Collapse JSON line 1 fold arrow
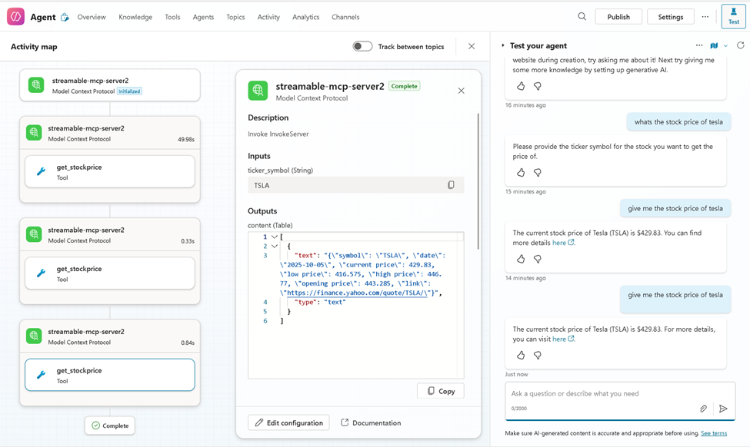This screenshot has width=750, height=447. pos(275,237)
